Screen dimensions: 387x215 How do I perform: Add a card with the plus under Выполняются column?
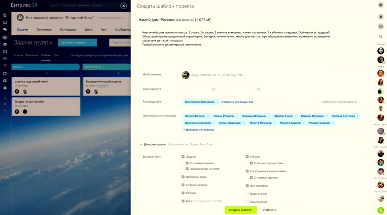pos(118,73)
